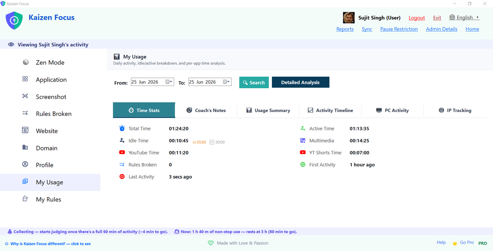Open the Reports link

(x=345, y=29)
